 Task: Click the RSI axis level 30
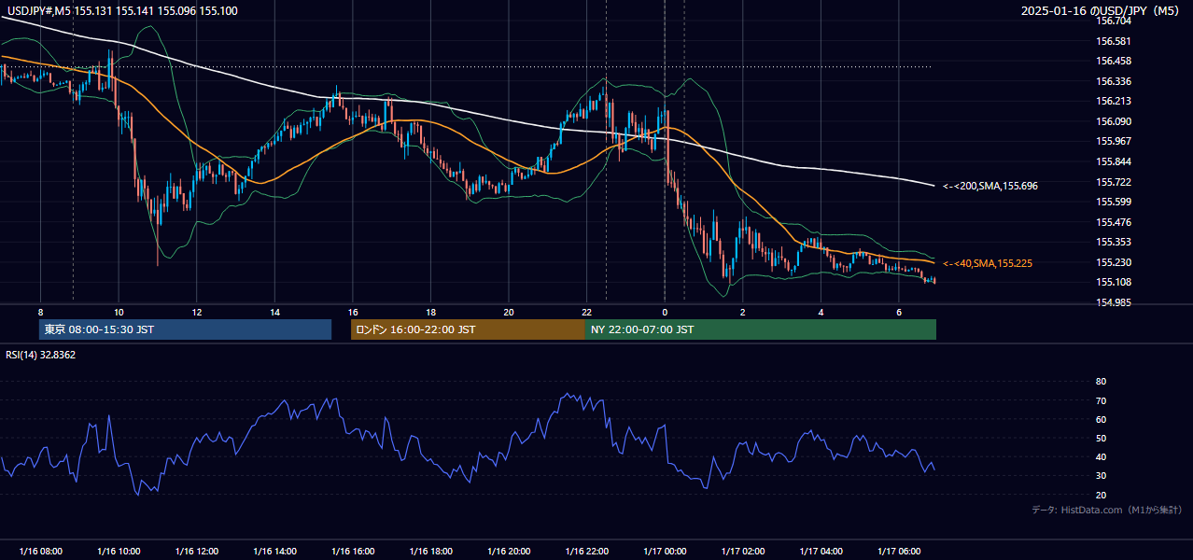[x=1102, y=476]
